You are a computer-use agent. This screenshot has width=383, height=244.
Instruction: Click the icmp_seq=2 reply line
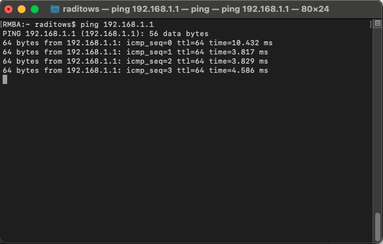[136, 61]
